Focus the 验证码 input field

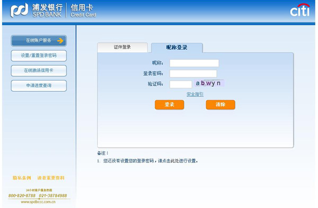click(181, 84)
